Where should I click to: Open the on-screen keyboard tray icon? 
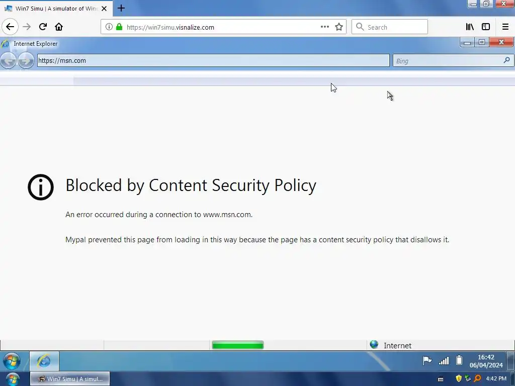pos(441,379)
